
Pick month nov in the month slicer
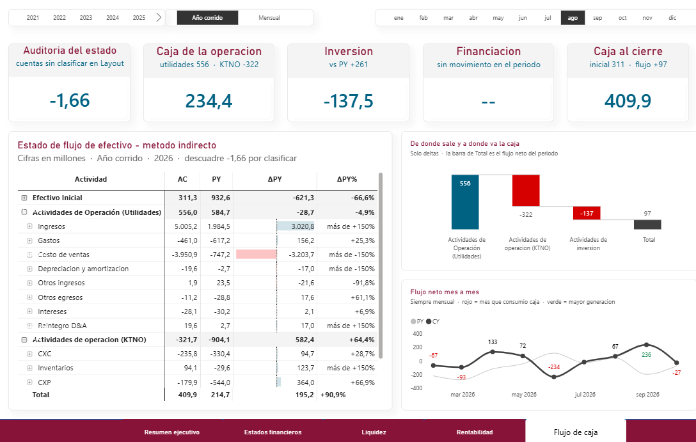pos(647,18)
